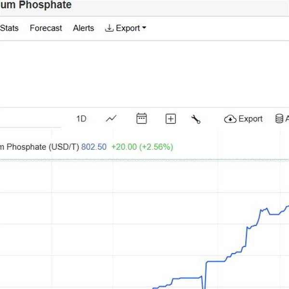Add a comparison using the plus square icon
Viewport: 289px width, 289px height.
click(x=171, y=118)
